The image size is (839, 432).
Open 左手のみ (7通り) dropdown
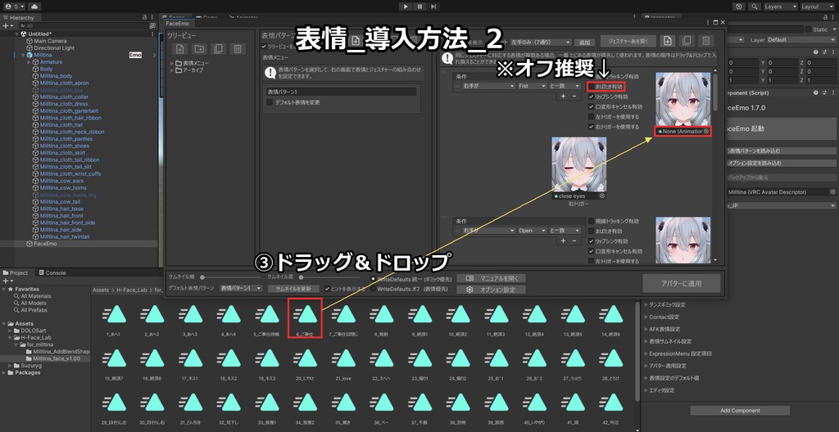(x=541, y=42)
